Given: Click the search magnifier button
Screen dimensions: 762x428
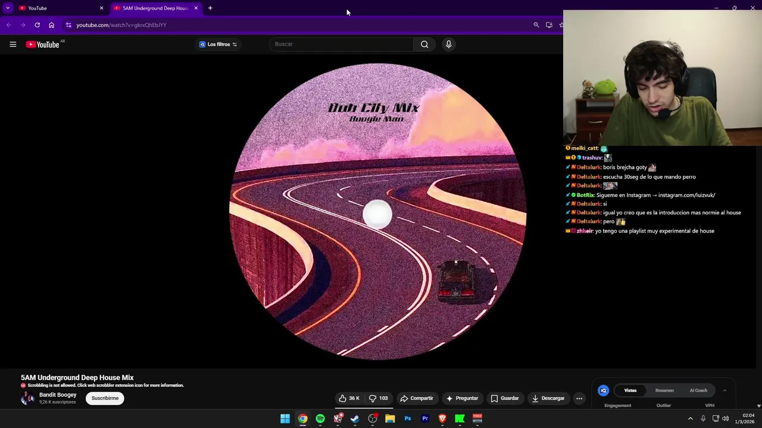Looking at the screenshot, I should 424,44.
